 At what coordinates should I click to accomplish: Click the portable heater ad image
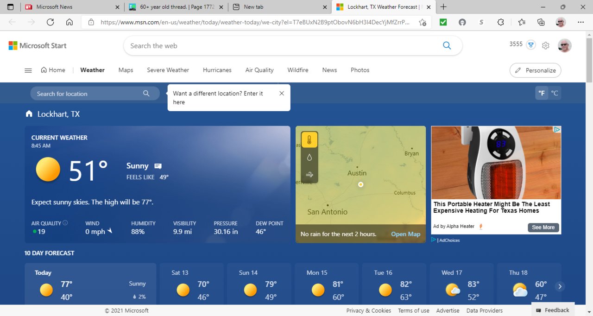[x=496, y=163]
